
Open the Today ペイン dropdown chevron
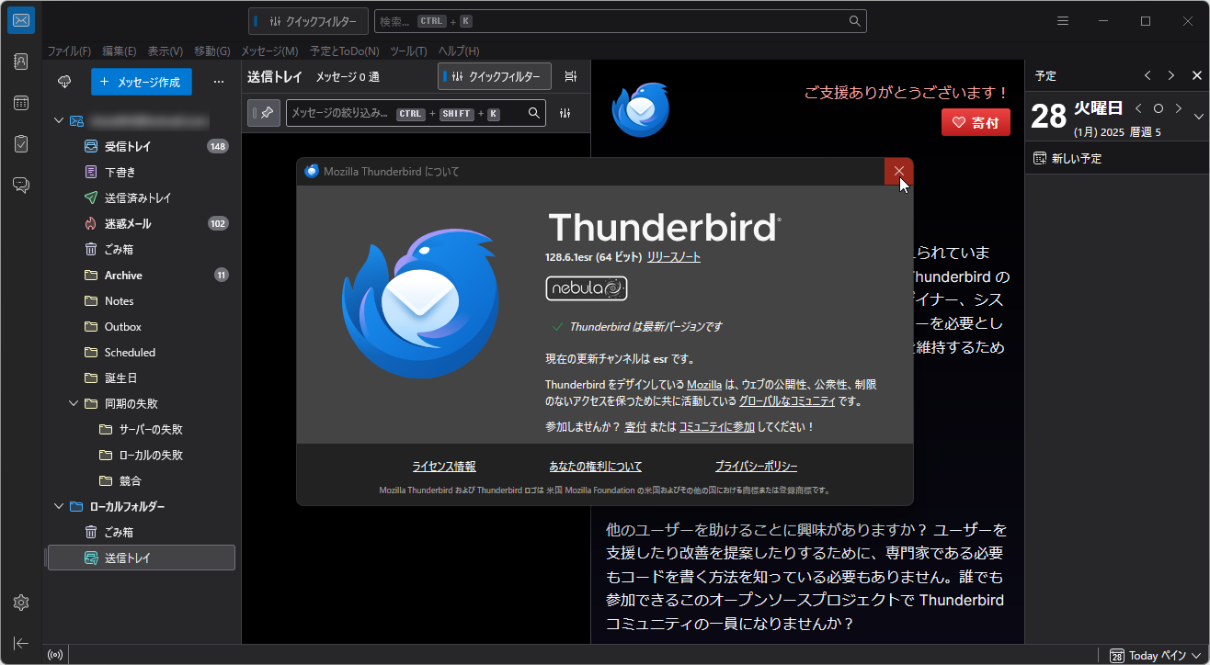pyautogui.click(x=1195, y=655)
